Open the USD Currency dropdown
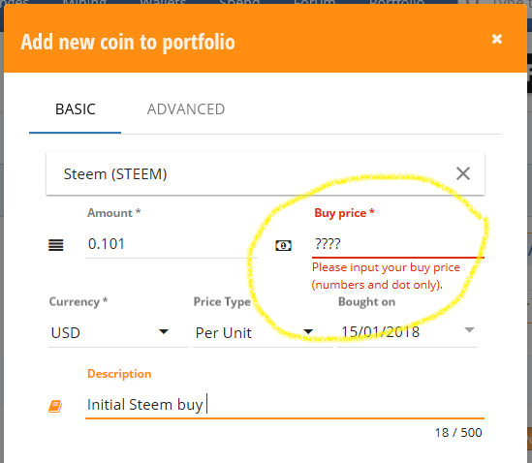532x463 pixels. click(x=118, y=332)
